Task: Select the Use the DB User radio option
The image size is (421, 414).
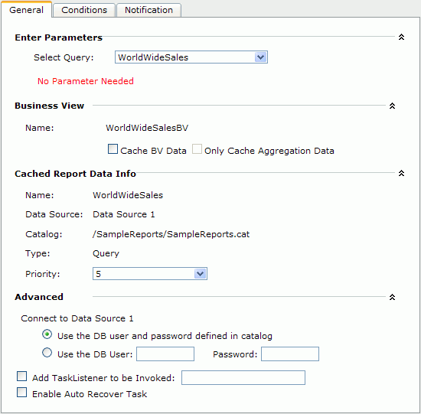Action: 47,353
